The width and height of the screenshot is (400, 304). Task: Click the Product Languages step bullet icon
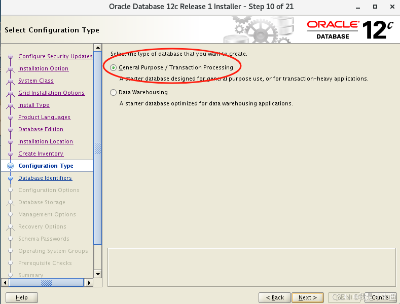[11, 117]
